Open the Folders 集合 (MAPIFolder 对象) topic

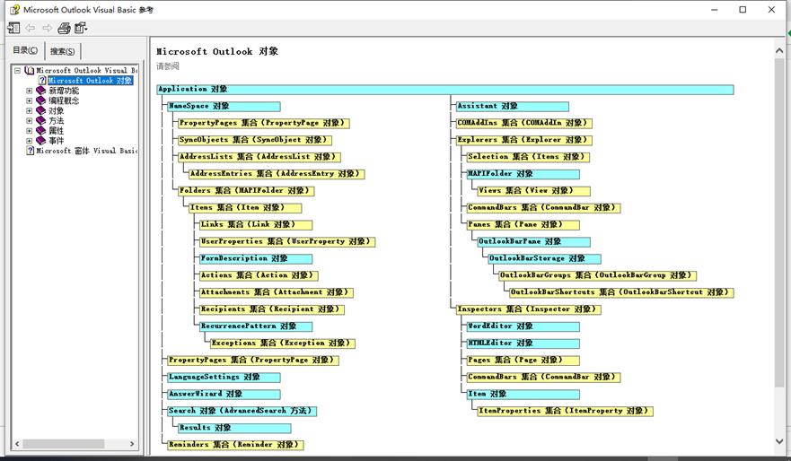246,191
